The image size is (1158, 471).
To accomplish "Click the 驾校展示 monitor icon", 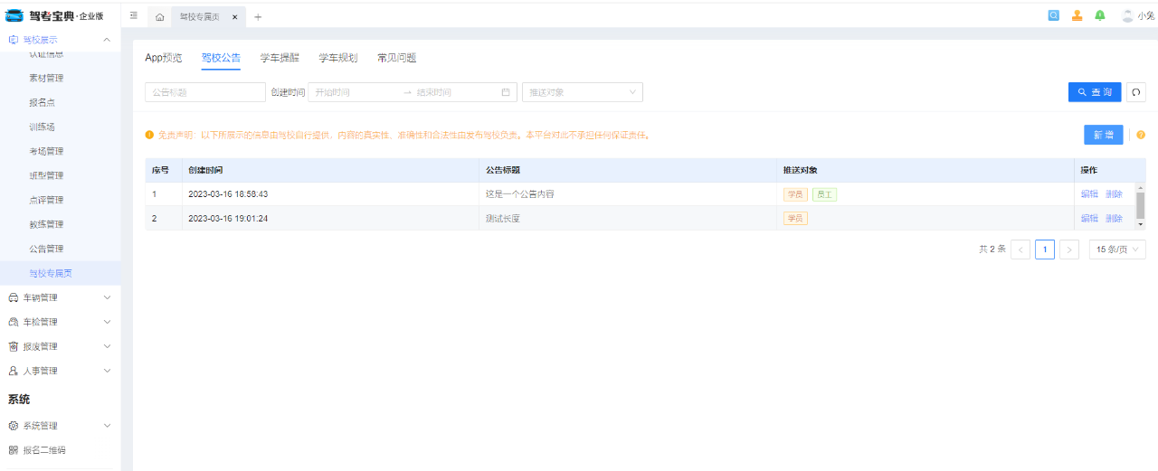I will 13,40.
